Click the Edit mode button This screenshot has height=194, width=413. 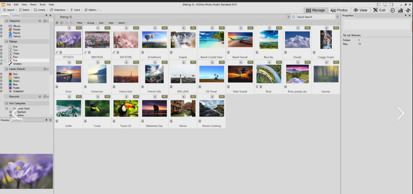click(x=379, y=10)
